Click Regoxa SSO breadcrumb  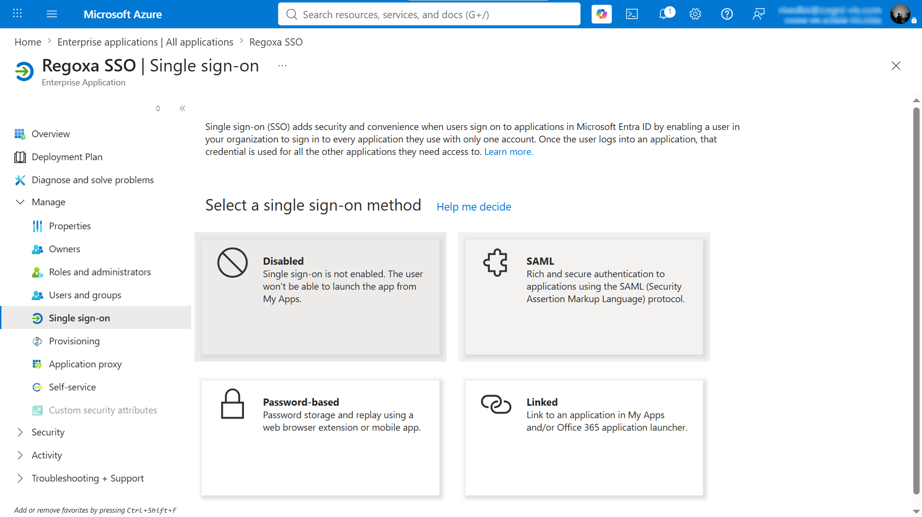click(276, 42)
